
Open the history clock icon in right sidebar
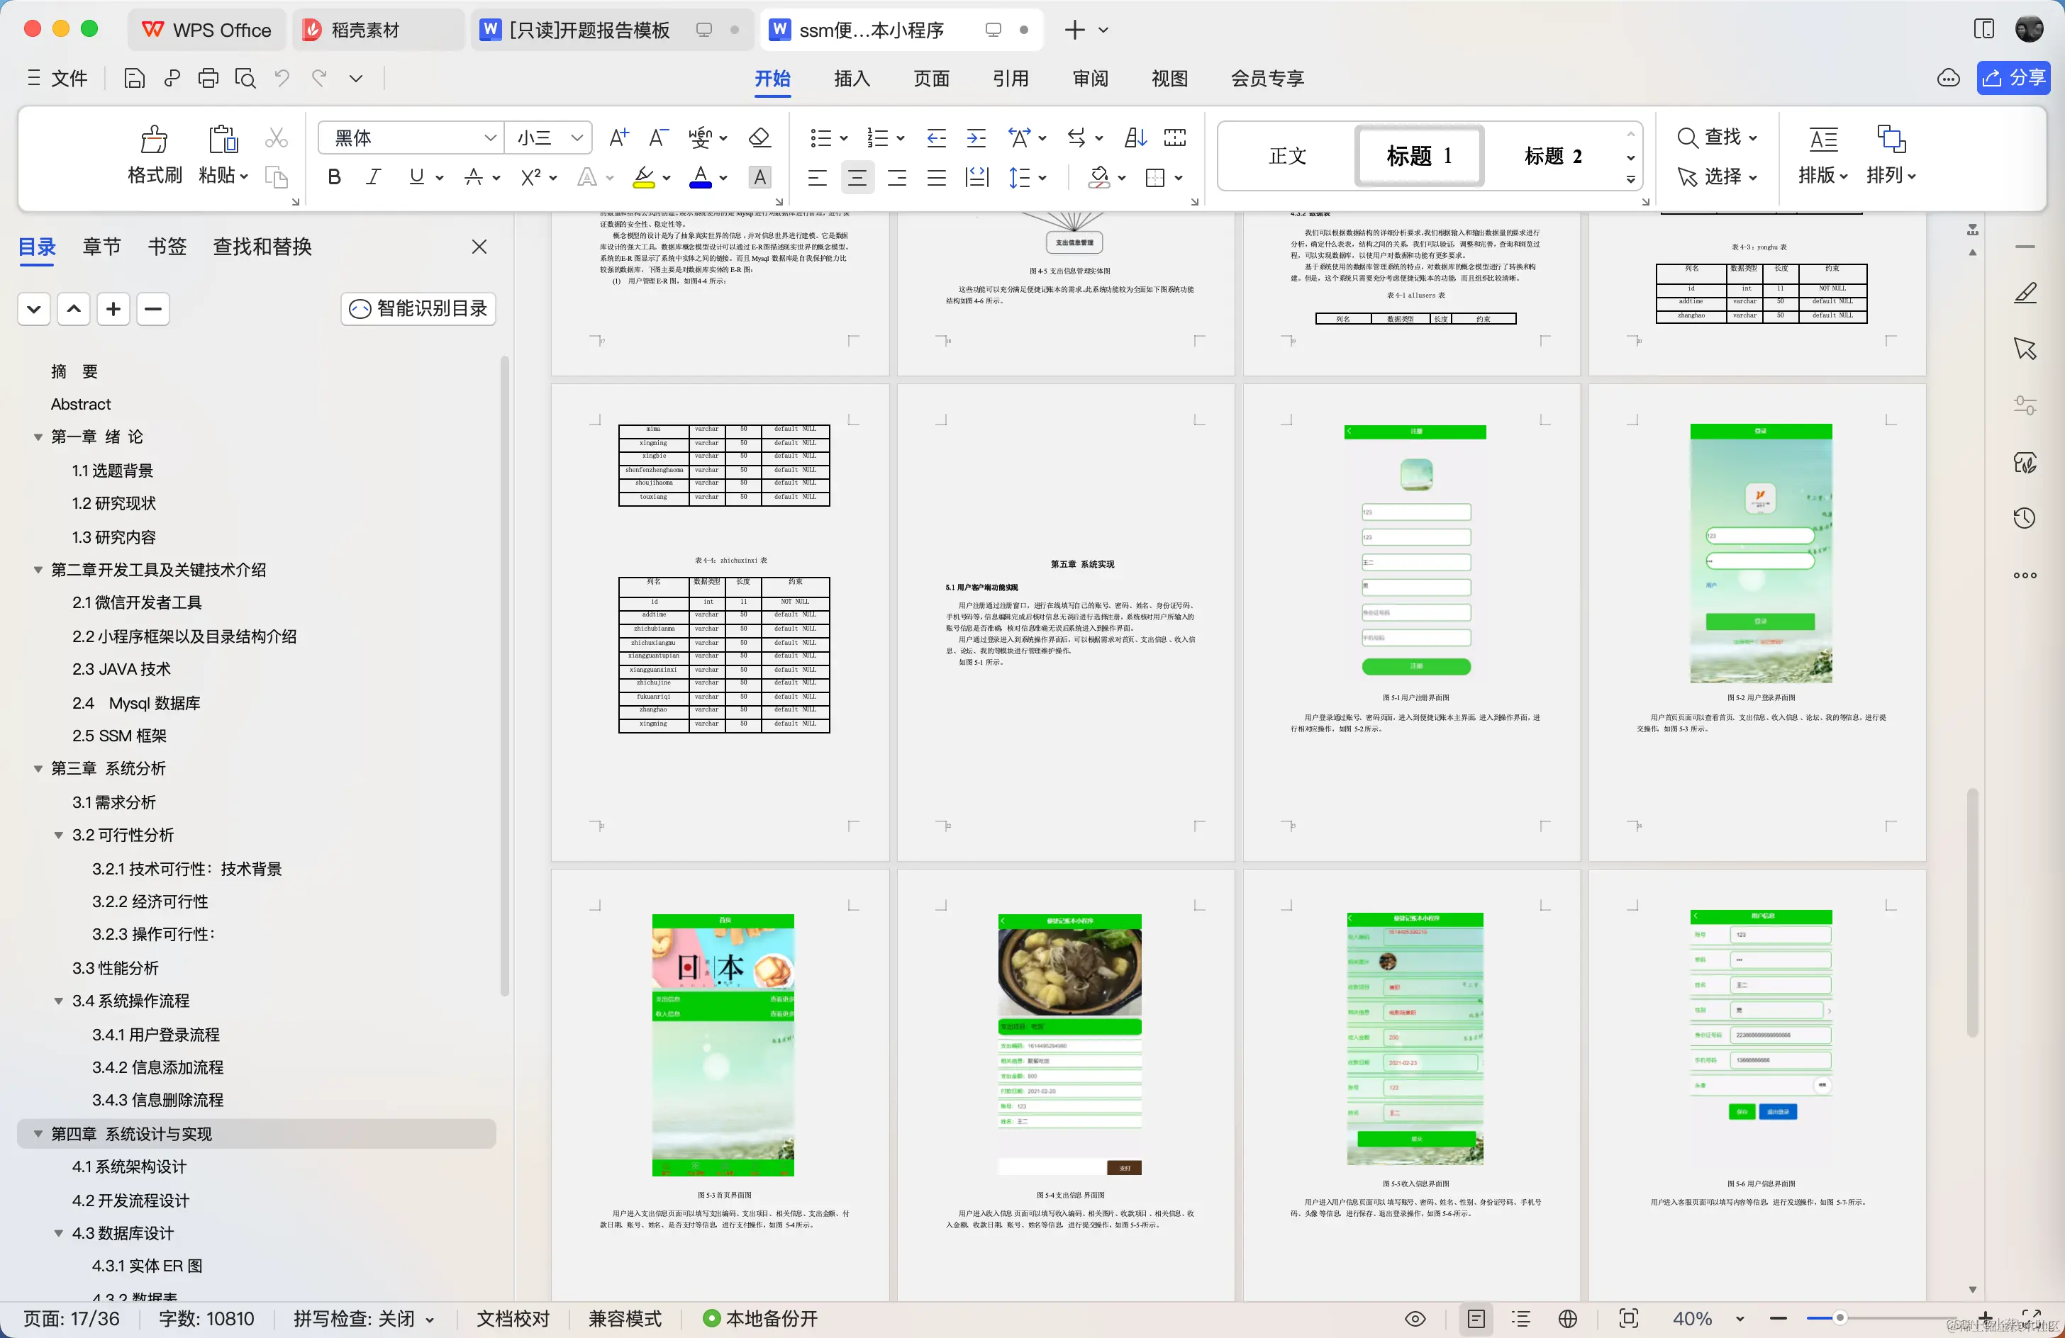click(x=2025, y=517)
